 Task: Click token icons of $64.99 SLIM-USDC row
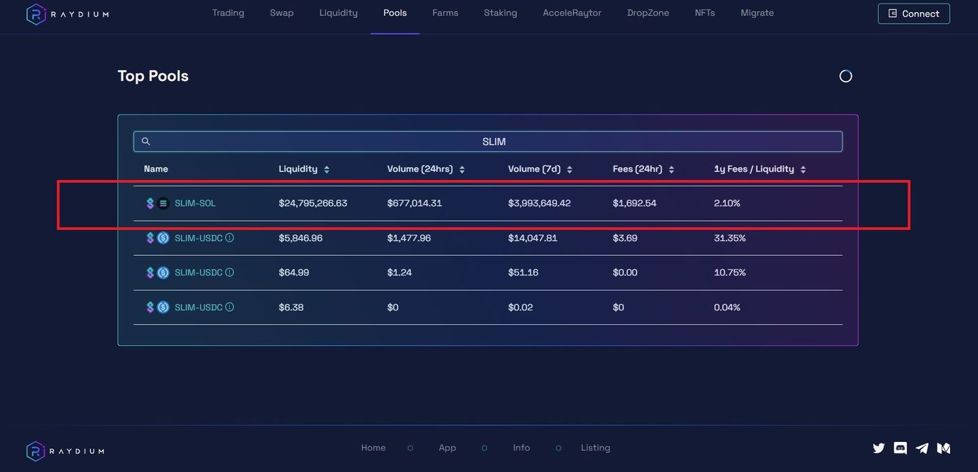[x=156, y=273]
